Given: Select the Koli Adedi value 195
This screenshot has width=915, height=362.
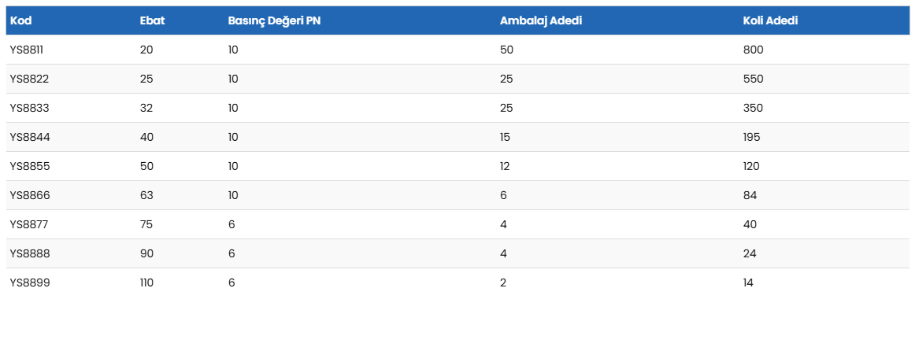Looking at the screenshot, I should click(x=751, y=137).
